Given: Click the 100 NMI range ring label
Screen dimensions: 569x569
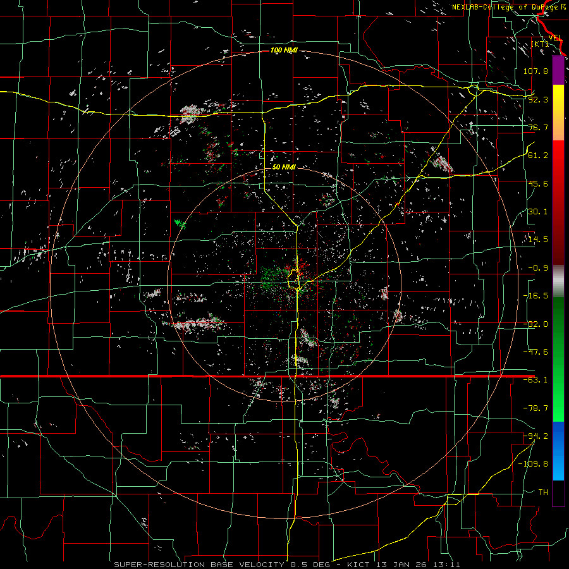Looking at the screenshot, I should click(x=284, y=50).
